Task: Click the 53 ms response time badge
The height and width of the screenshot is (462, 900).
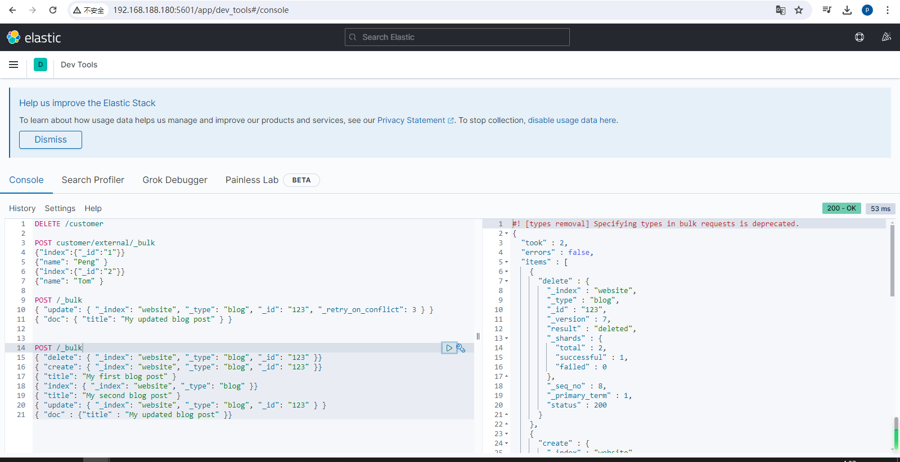Action: [x=880, y=208]
